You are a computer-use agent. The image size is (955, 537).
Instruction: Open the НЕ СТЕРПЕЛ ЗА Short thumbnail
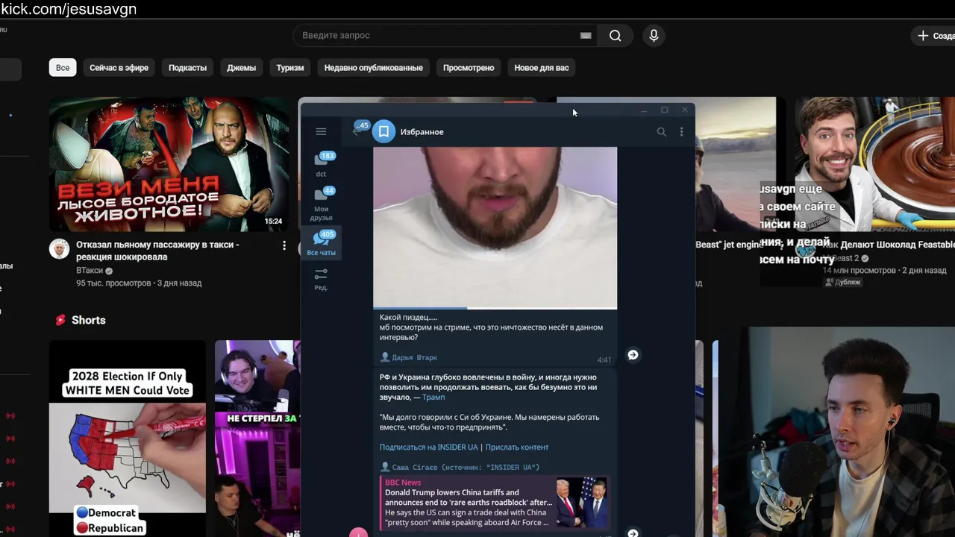tap(257, 439)
